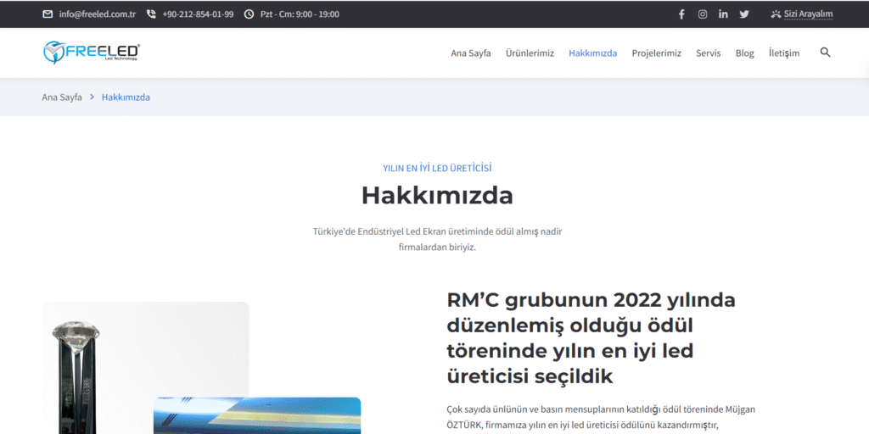Click the crystal award trophy image
Screen dimensions: 869x434
coord(146,368)
